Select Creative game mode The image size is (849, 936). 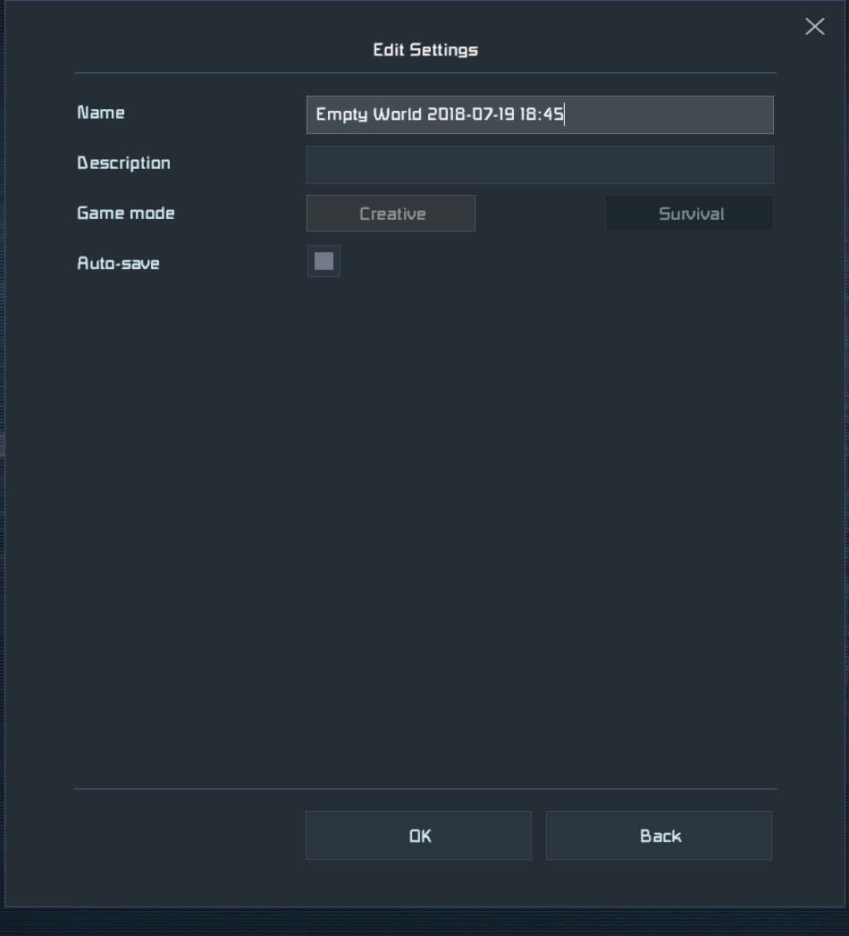pyautogui.click(x=391, y=214)
